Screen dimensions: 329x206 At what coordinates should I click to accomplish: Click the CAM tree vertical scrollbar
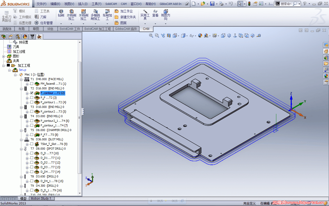tap(80, 117)
